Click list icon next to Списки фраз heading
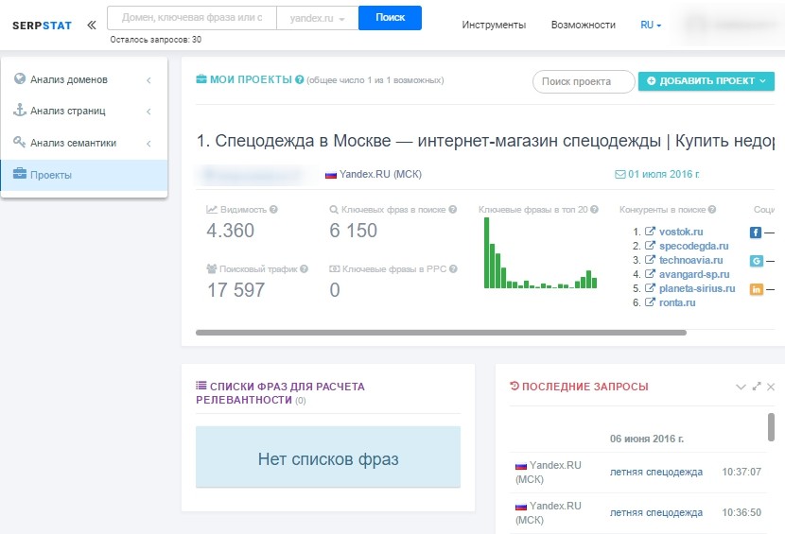 201,386
